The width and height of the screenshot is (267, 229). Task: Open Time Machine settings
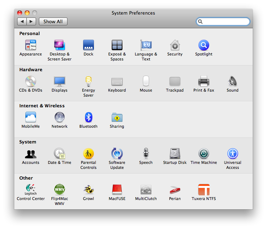[x=203, y=154]
